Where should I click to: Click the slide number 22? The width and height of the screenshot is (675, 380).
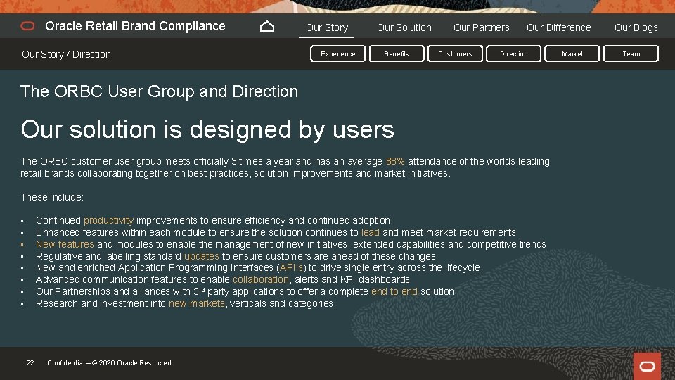[x=30, y=363]
